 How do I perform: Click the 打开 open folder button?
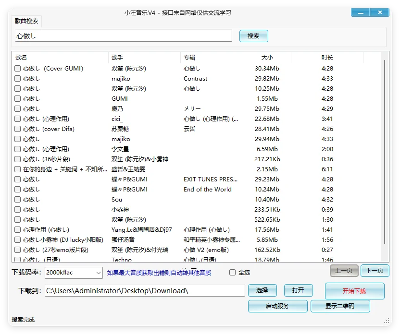(x=298, y=290)
